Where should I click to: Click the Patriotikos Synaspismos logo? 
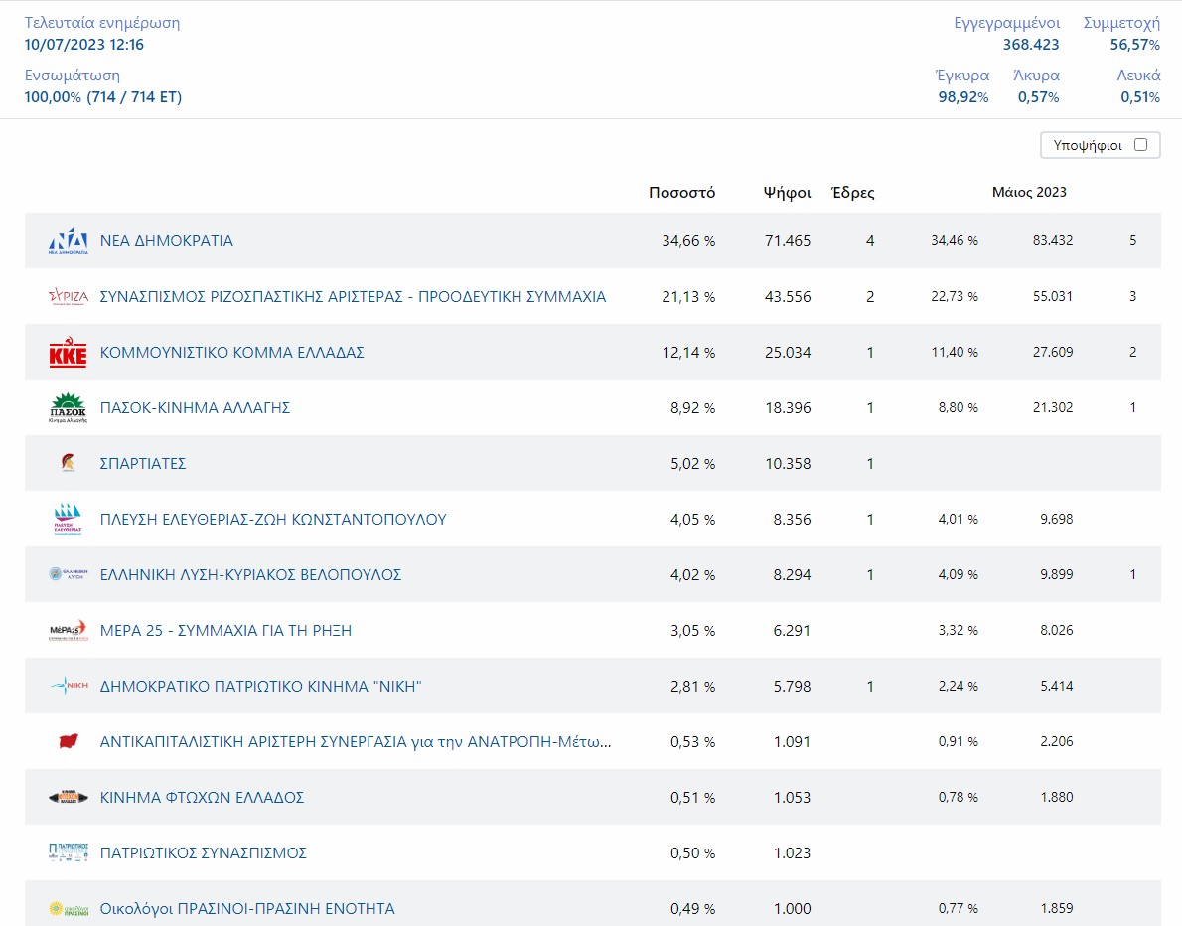[68, 852]
